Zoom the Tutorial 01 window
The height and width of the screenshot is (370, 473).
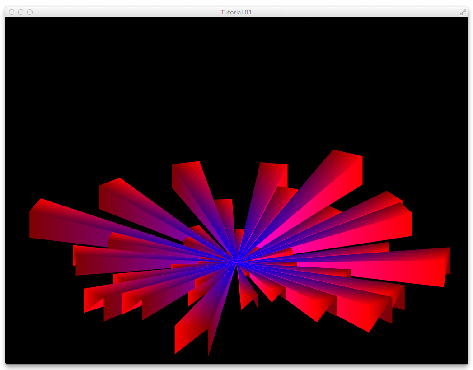(x=30, y=12)
